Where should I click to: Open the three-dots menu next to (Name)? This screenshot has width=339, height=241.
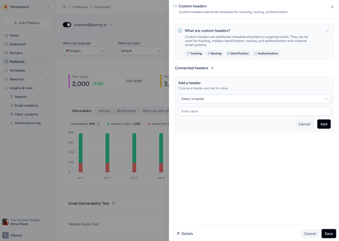tap(50, 235)
